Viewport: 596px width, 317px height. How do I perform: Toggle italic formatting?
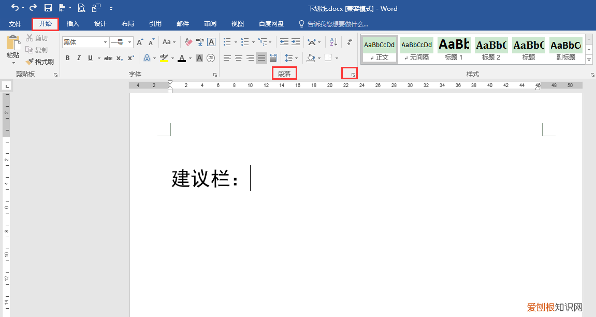pyautogui.click(x=79, y=58)
